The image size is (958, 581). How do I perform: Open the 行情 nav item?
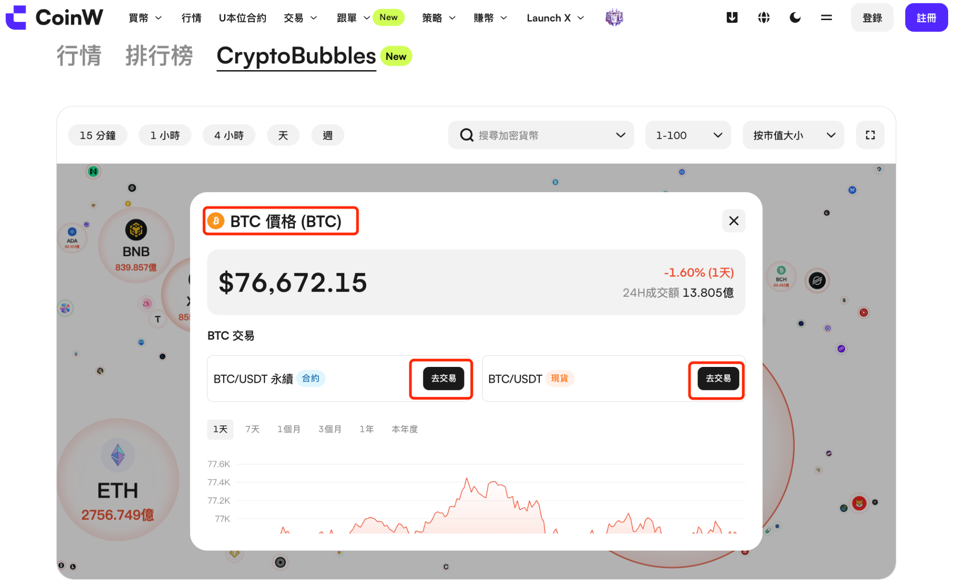(x=191, y=18)
